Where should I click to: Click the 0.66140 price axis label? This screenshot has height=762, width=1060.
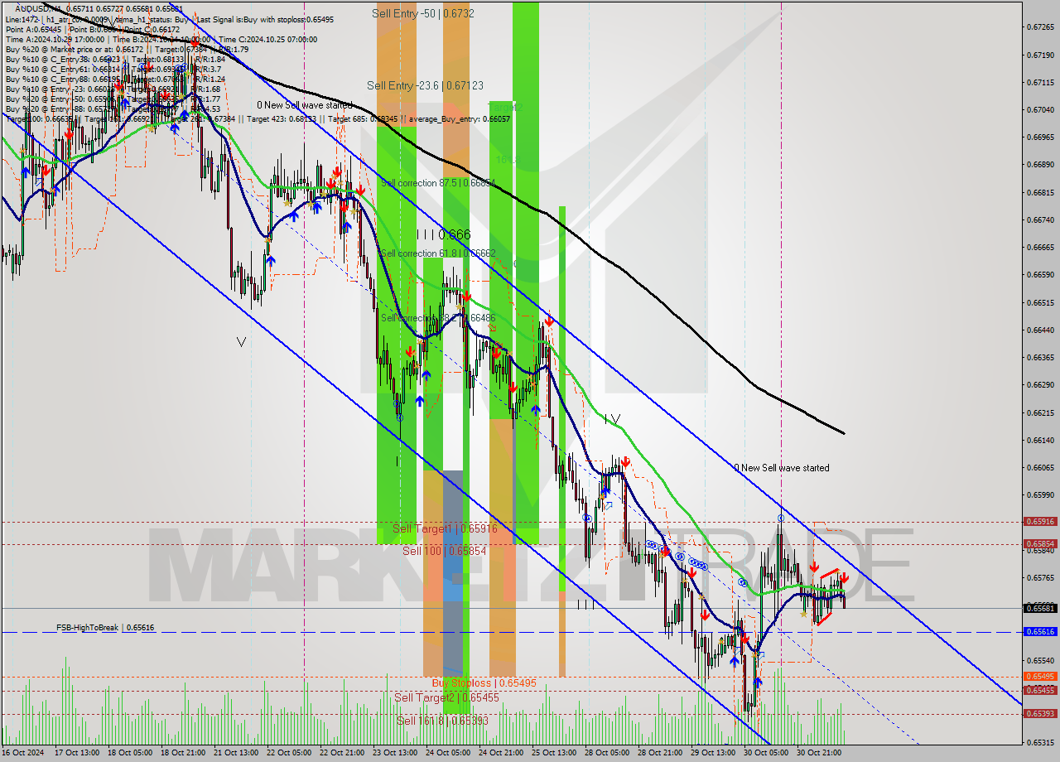(x=1039, y=441)
